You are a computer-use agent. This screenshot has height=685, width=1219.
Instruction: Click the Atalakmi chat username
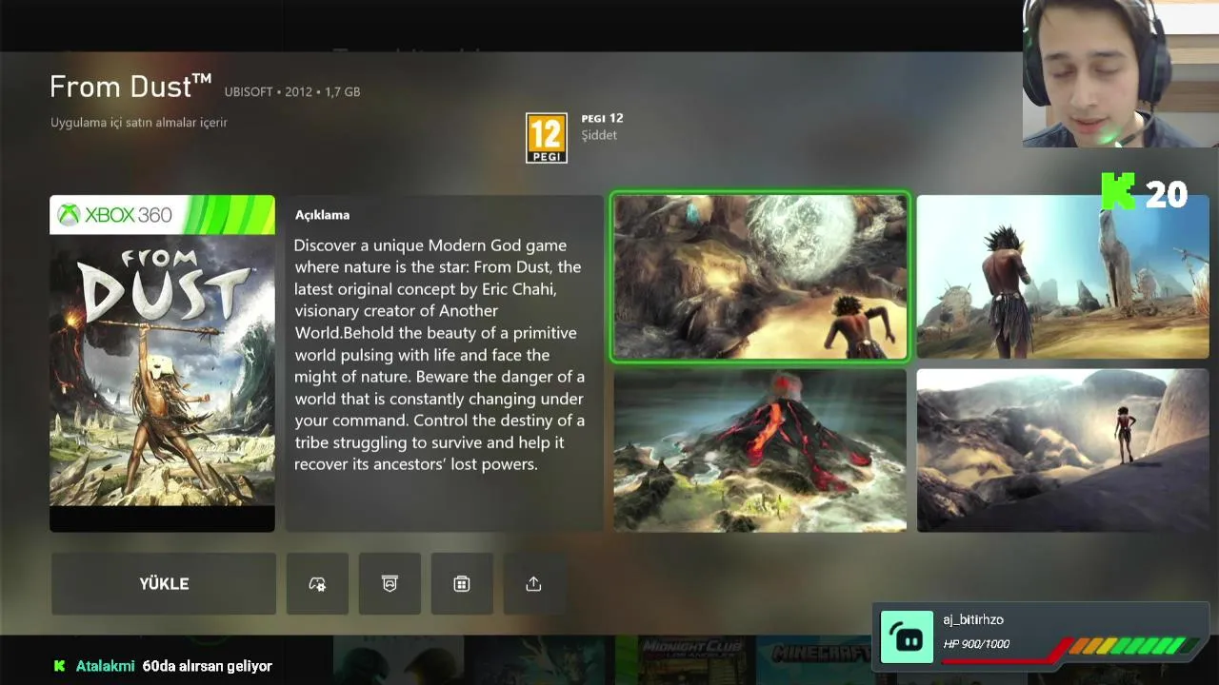(x=106, y=666)
